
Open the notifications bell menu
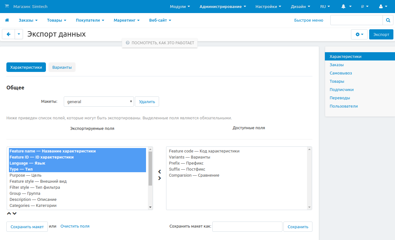[346, 6]
